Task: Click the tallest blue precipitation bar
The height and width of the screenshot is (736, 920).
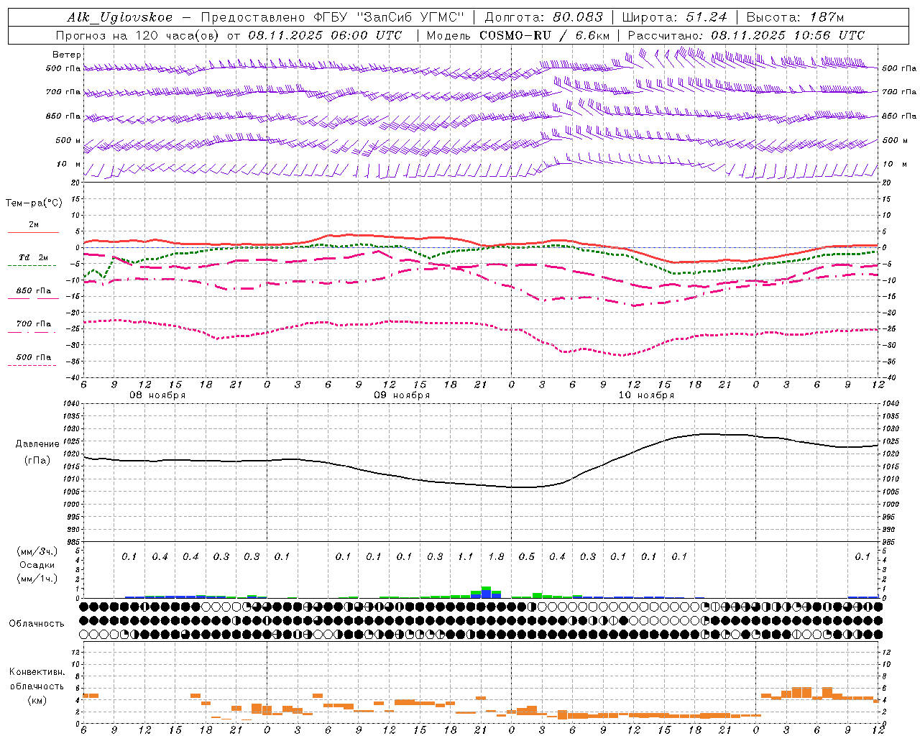Action: tap(487, 594)
